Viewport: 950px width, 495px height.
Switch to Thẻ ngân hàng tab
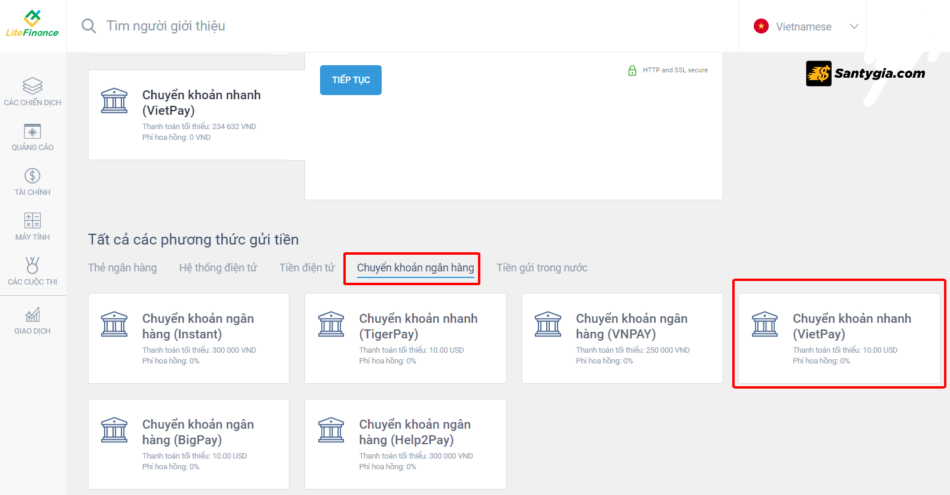point(122,268)
